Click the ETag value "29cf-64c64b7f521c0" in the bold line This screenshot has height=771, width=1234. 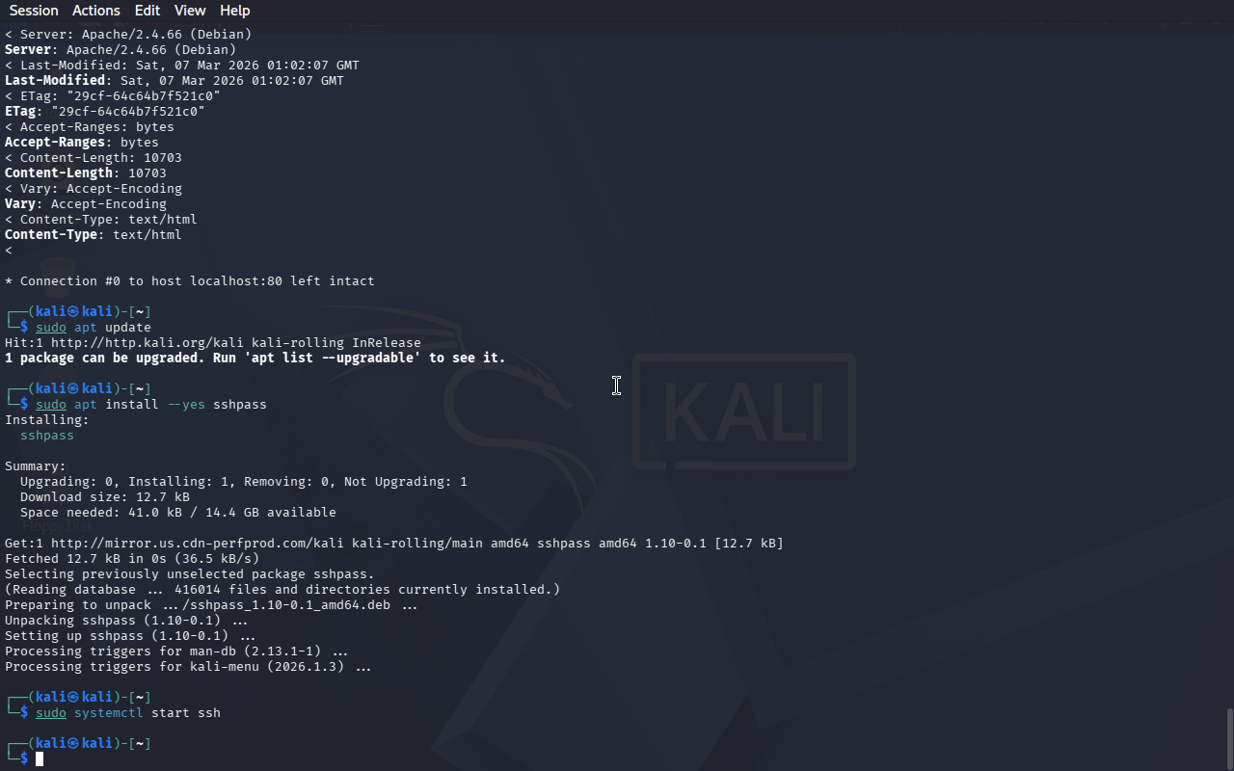(128, 112)
